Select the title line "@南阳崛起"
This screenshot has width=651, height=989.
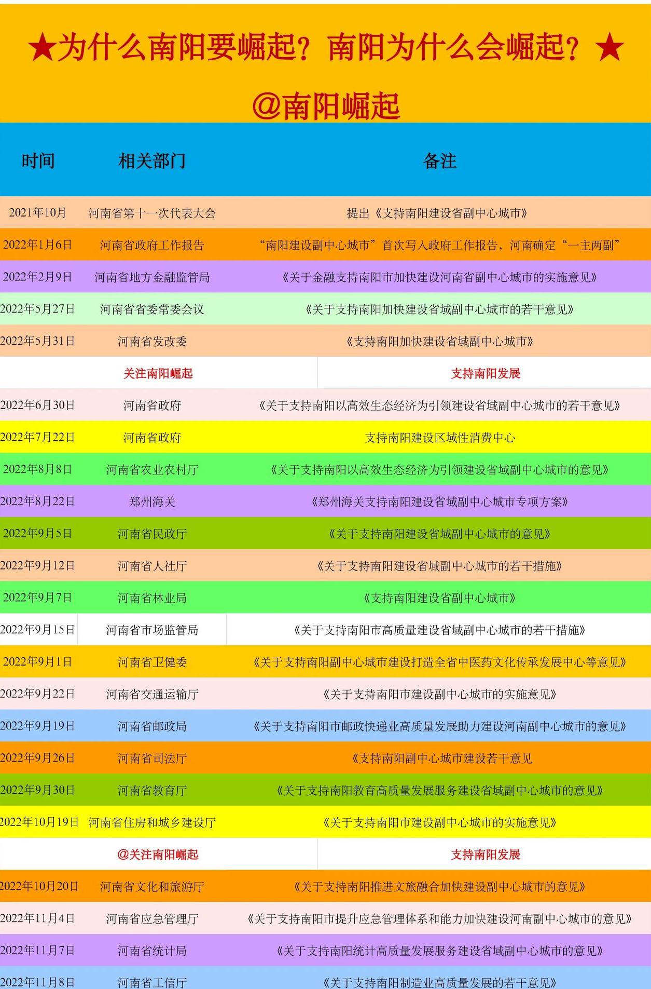point(326,106)
